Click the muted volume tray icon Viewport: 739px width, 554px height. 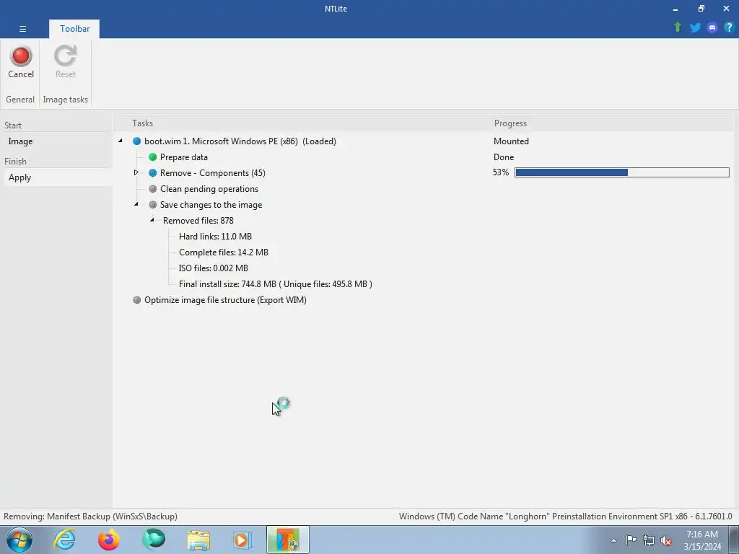pos(666,541)
